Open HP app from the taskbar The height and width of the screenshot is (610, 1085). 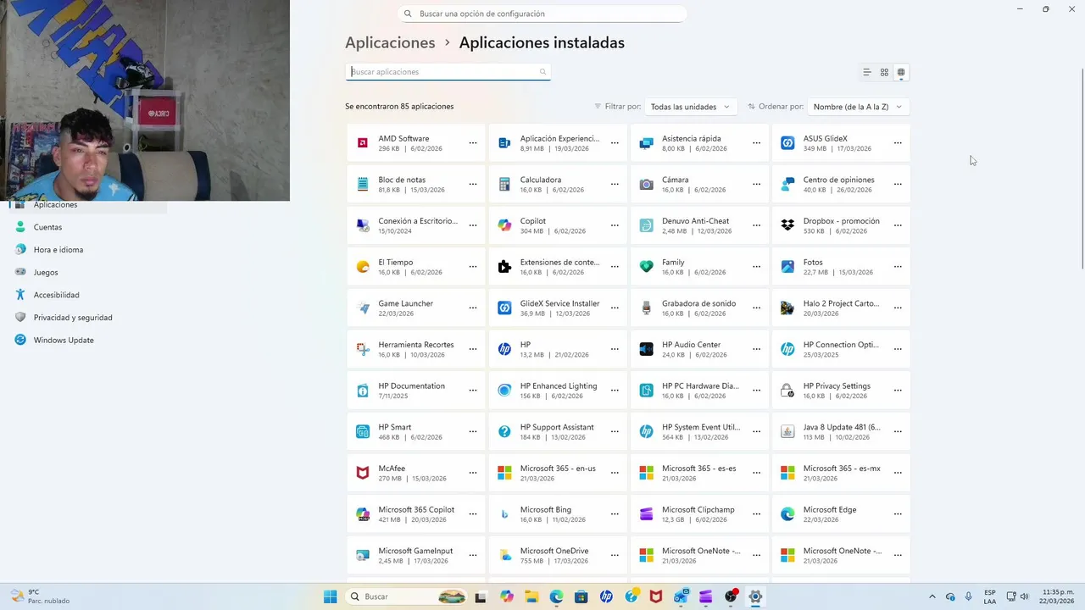click(606, 596)
